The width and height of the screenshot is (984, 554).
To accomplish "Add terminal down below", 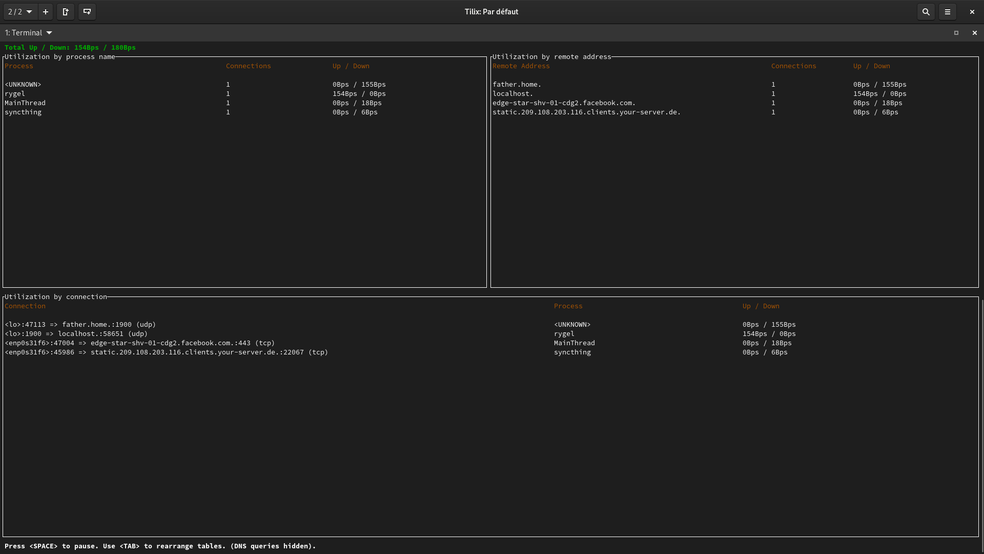I will click(87, 12).
